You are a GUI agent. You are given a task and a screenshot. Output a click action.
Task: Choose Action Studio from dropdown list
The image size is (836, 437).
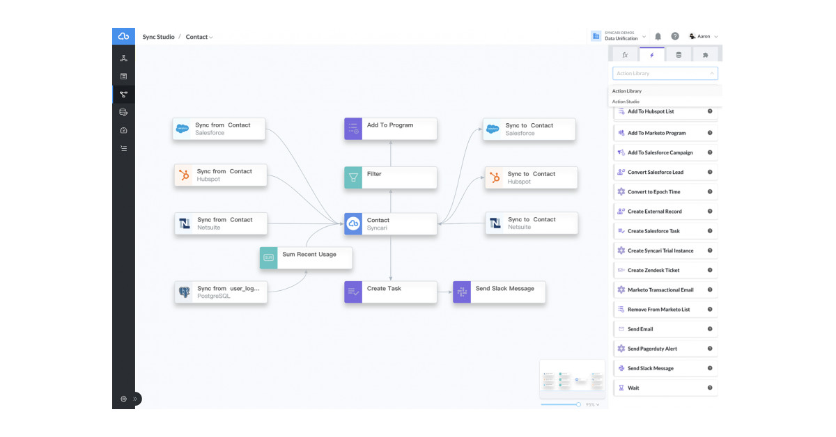pyautogui.click(x=665, y=102)
